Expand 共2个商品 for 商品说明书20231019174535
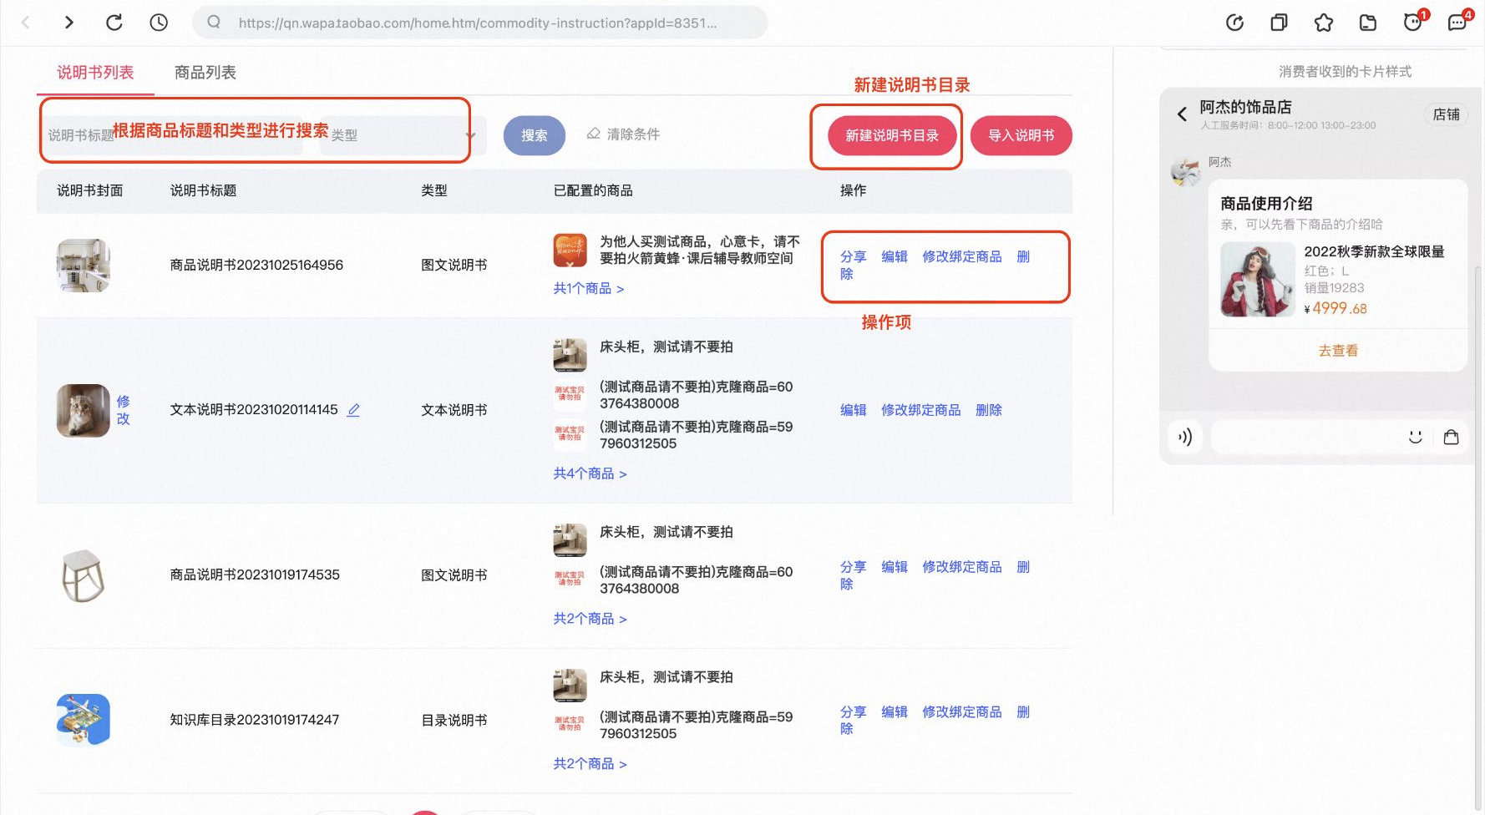Viewport: 1485px width, 815px height. 590,619
